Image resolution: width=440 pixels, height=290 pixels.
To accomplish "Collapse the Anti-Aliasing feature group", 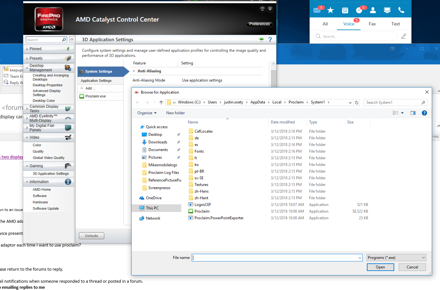I will click(x=134, y=71).
